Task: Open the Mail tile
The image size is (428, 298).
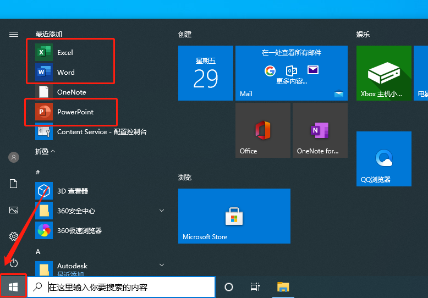Action: [291, 73]
